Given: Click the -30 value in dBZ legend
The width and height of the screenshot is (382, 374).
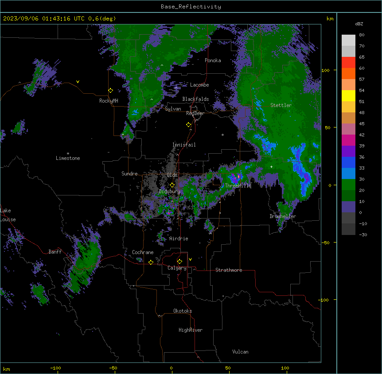Looking at the screenshot, I should pyautogui.click(x=363, y=235).
